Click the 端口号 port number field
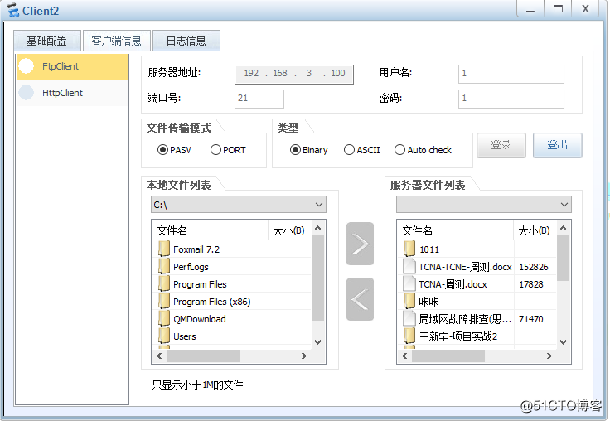This screenshot has height=421, width=610. pyautogui.click(x=259, y=99)
